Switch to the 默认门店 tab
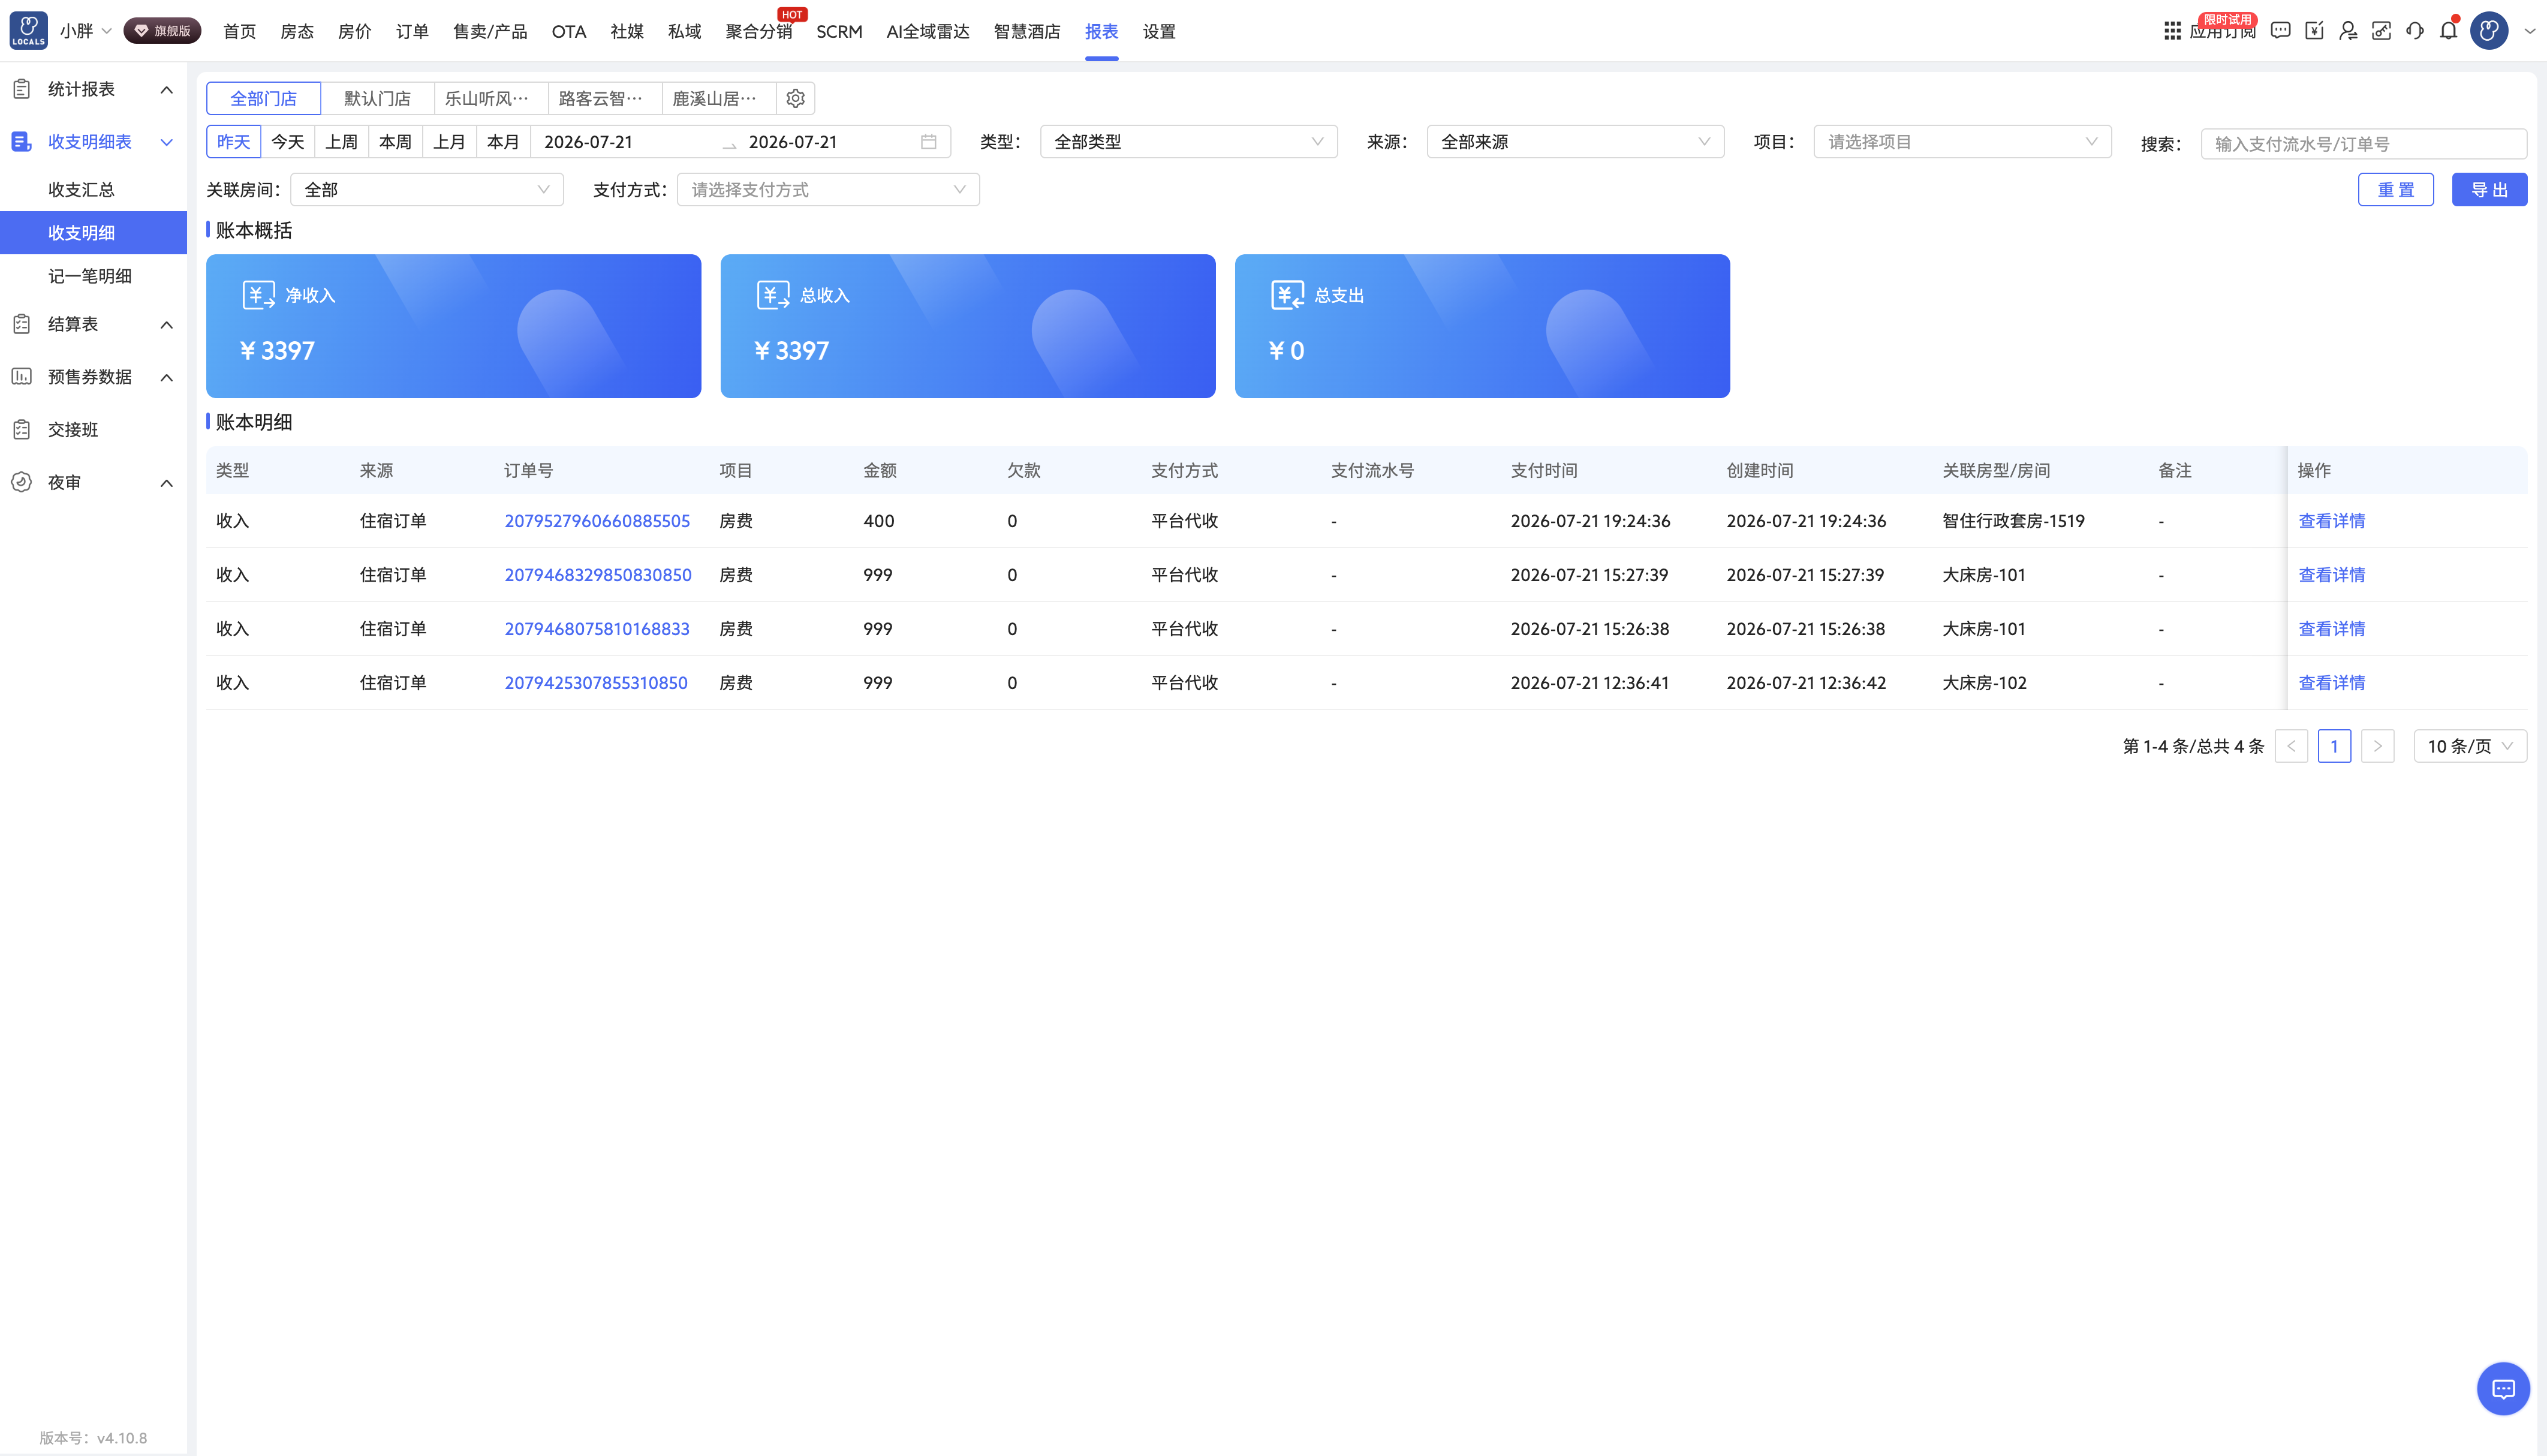2547x1456 pixels. point(378,98)
